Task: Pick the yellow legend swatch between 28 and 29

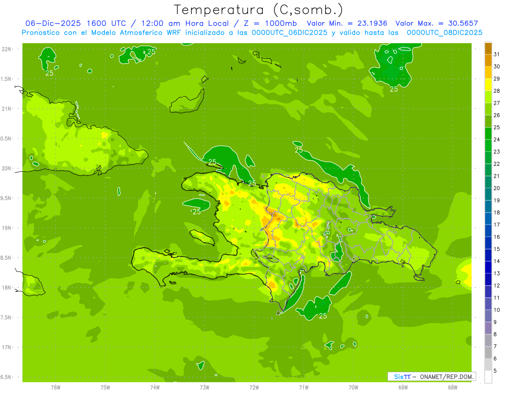Action: pos(488,85)
